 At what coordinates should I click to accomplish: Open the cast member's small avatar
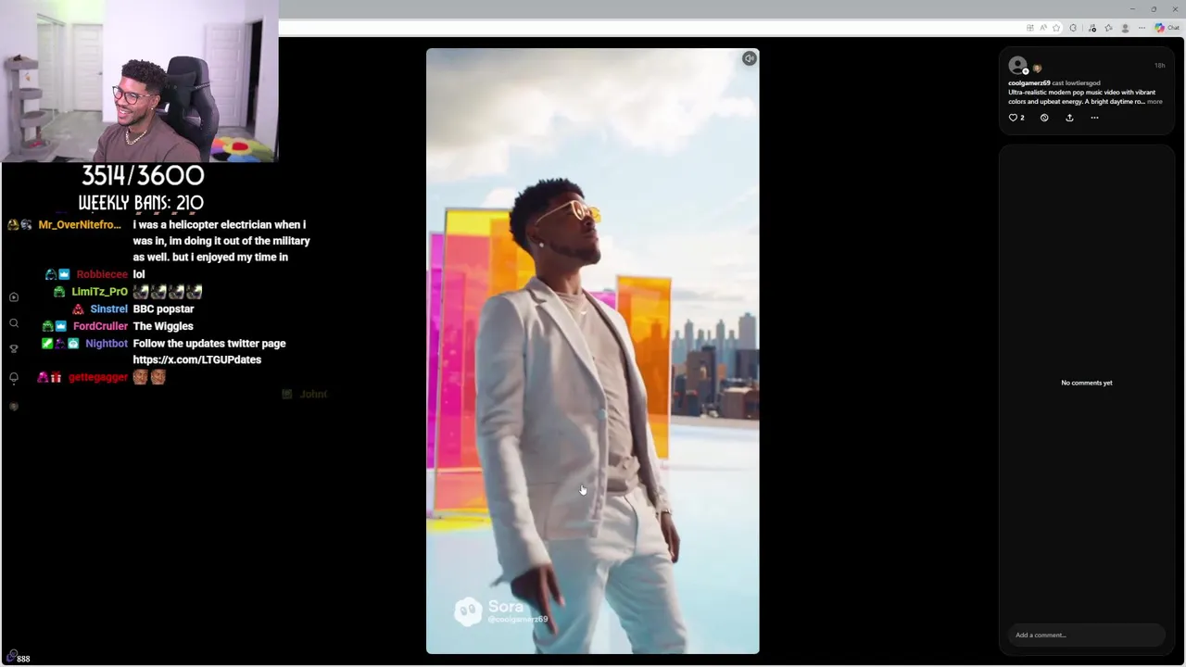click(x=1037, y=69)
